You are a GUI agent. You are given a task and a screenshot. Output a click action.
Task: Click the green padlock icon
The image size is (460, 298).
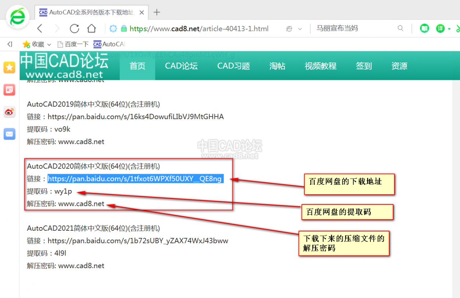[124, 28]
